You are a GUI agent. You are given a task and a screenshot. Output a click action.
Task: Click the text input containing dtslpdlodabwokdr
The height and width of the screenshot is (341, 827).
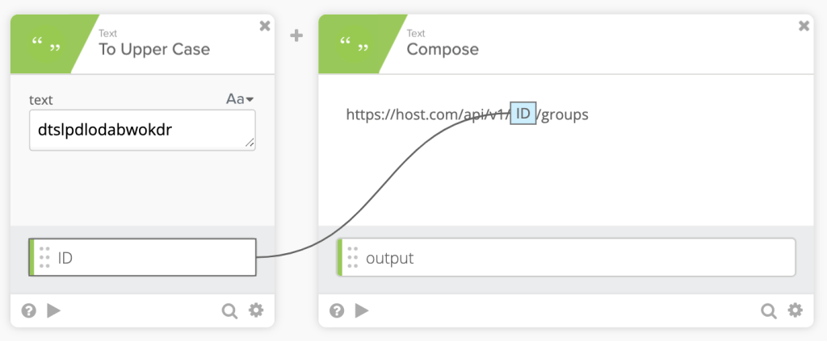coord(141,129)
